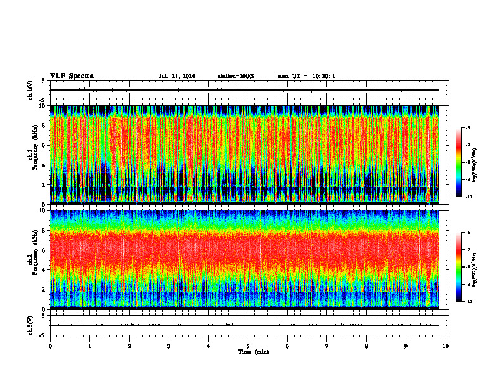
Task: Click the "6" kHz tick on ch.2 frequency axis
Action: [44, 250]
